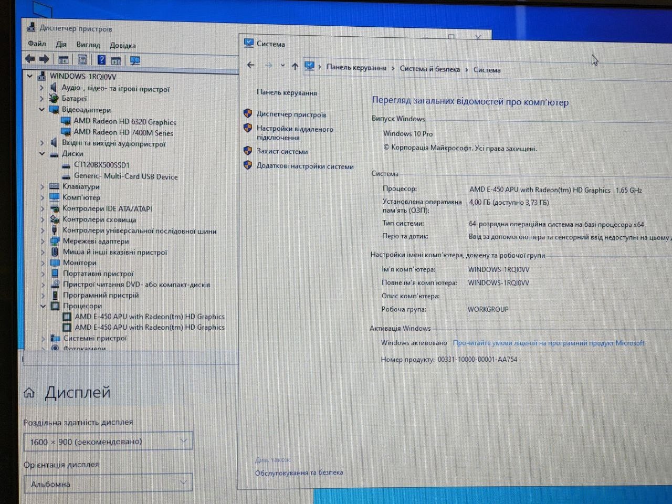672x504 pixels.
Task: Open the Альбомна orientation dropdown
Action: (x=108, y=484)
